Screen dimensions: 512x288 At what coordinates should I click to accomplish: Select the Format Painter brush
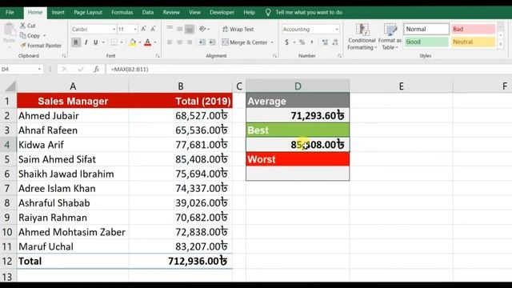tap(23, 46)
